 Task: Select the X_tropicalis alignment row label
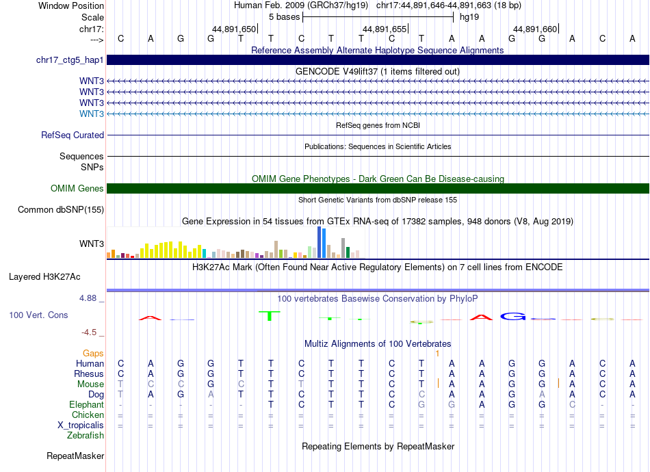pos(81,425)
